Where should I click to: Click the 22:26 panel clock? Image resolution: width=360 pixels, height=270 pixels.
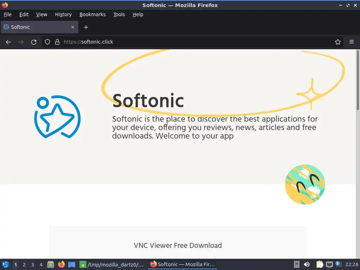[x=352, y=264]
